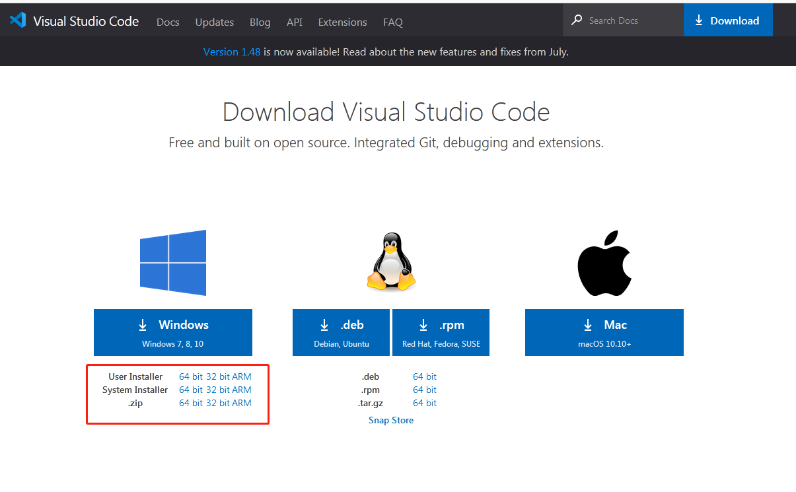The width and height of the screenshot is (796, 492).
Task: Select Windows .zip 64 bit link
Action: [x=191, y=403]
